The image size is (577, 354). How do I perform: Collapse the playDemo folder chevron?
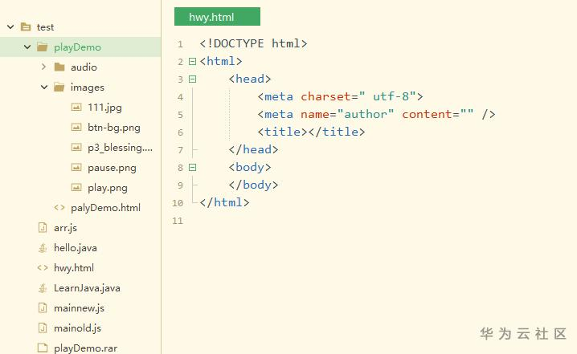(x=27, y=47)
